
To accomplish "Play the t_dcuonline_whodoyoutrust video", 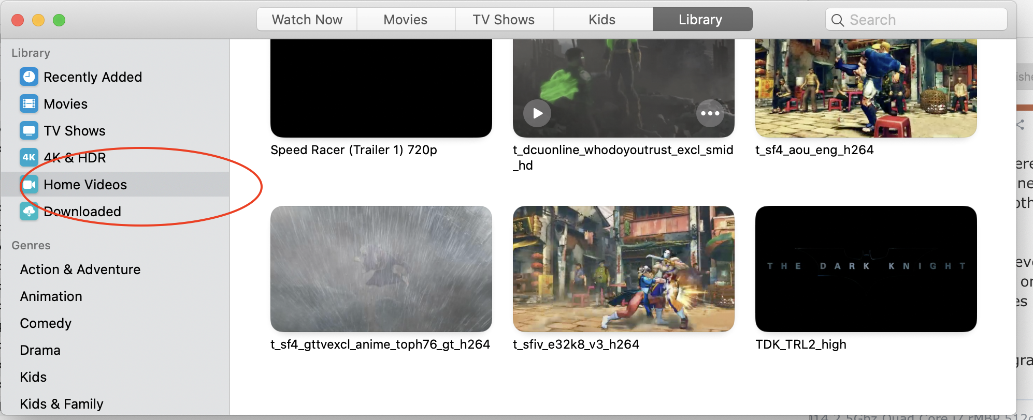I will [x=537, y=113].
